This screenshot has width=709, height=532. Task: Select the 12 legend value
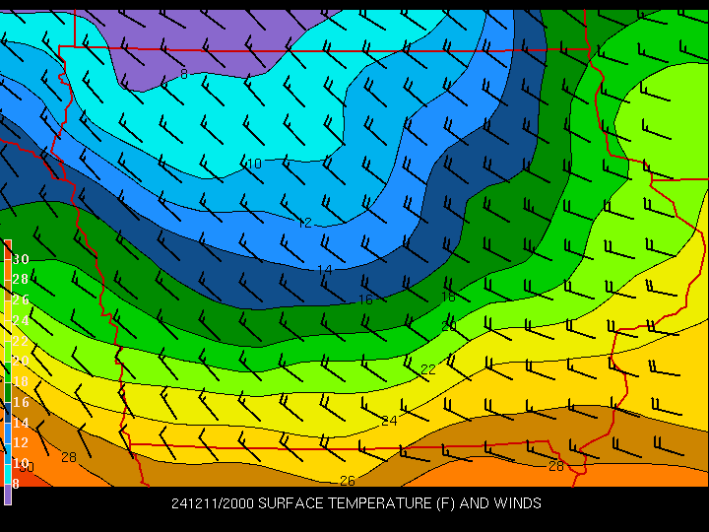click(x=20, y=442)
